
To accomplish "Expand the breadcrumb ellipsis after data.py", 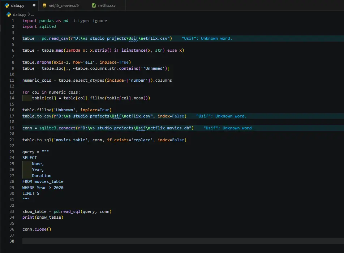I will coord(32,14).
